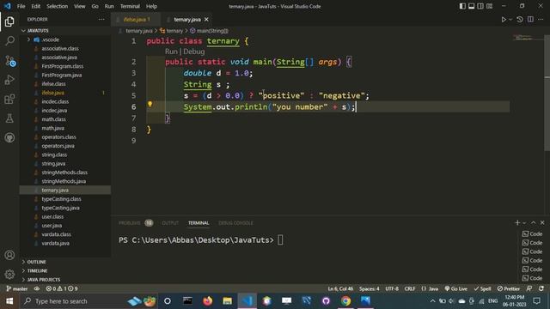The image size is (550, 309).
Task: Open editor More Actions ellipsis
Action: (541, 20)
